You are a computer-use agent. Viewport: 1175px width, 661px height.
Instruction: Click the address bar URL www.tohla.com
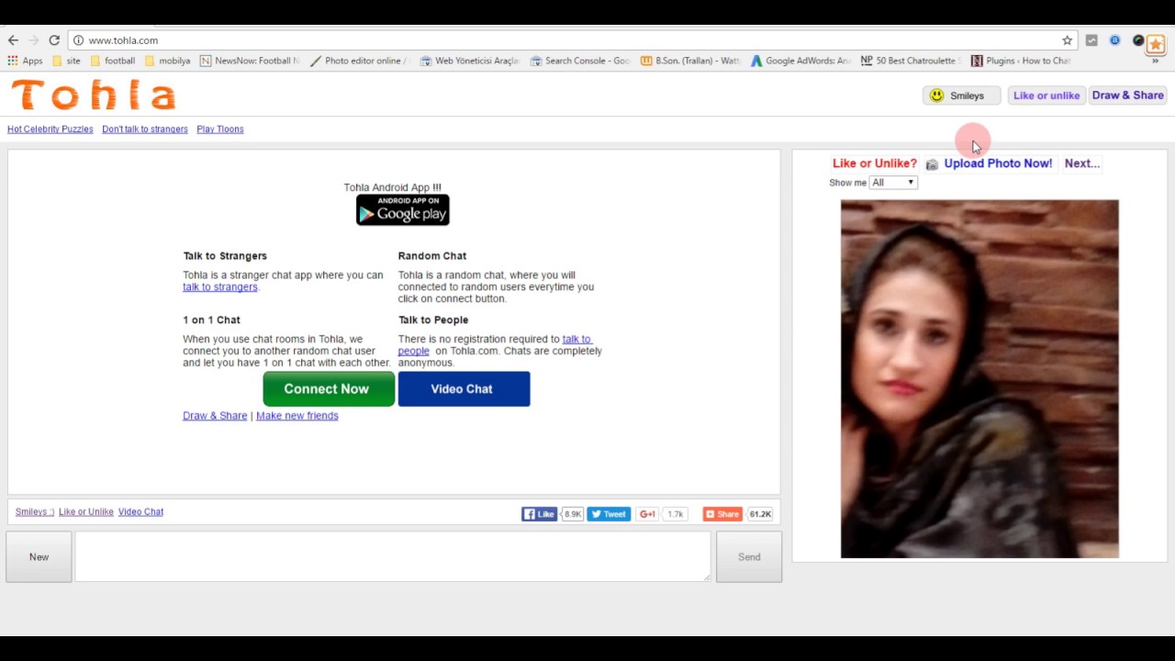click(123, 40)
